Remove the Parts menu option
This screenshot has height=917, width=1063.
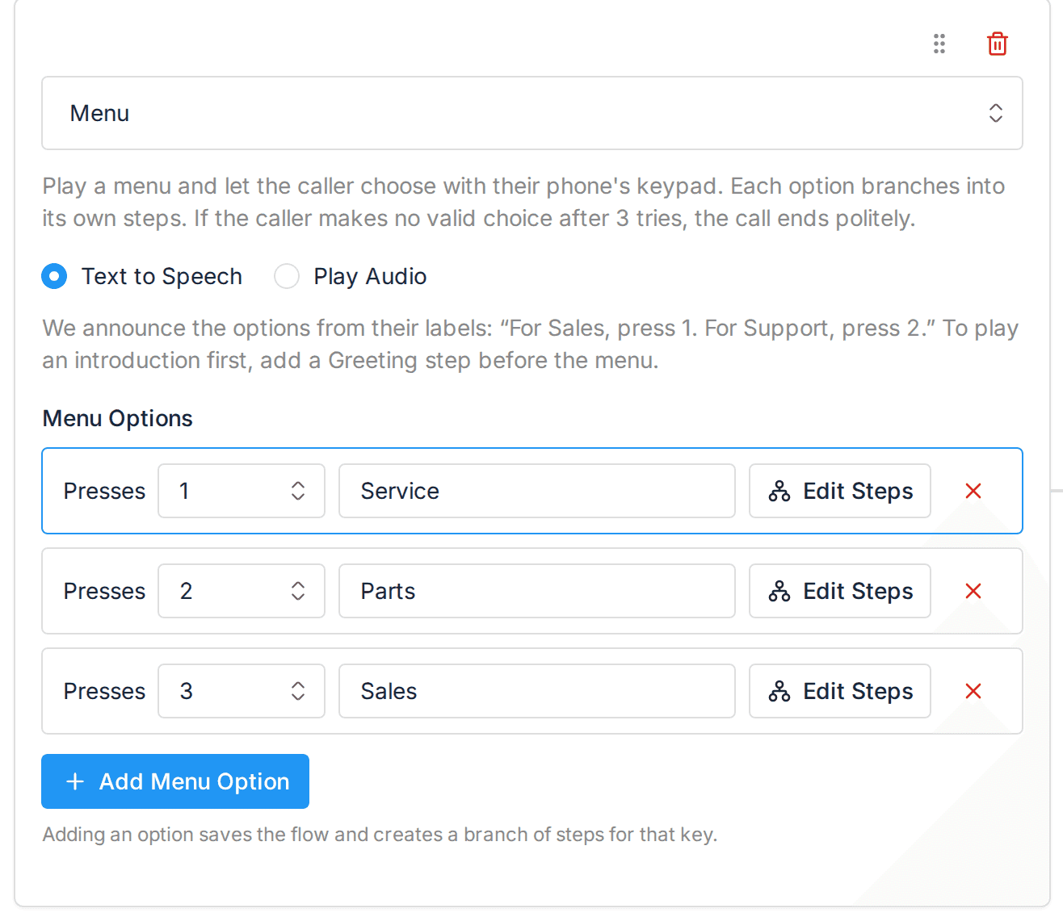coord(973,591)
